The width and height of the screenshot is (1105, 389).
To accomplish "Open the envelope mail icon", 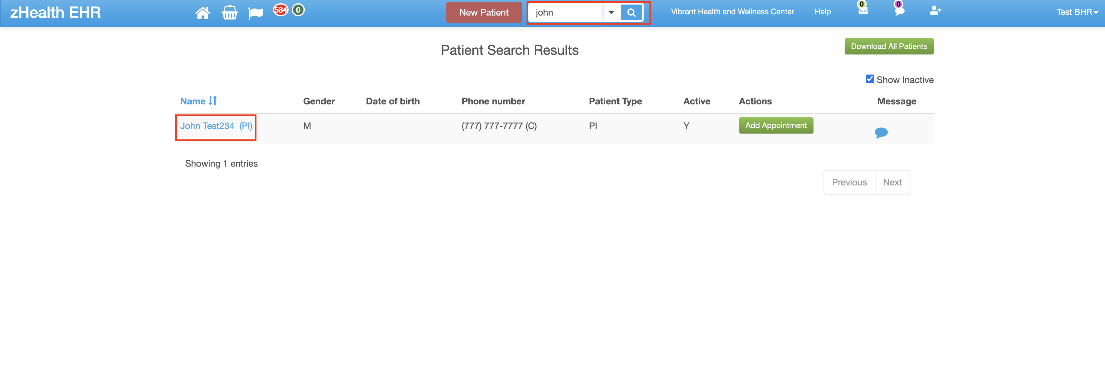I will (863, 10).
